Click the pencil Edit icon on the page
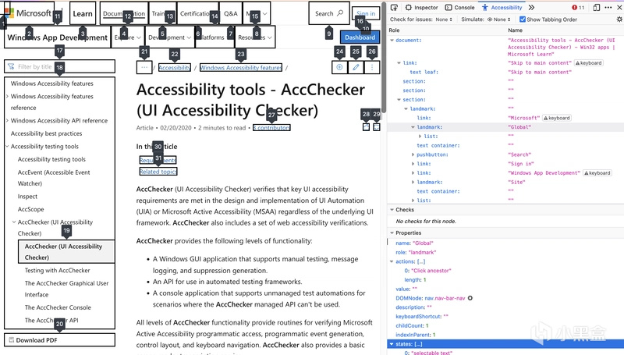The image size is (624, 355). point(356,67)
